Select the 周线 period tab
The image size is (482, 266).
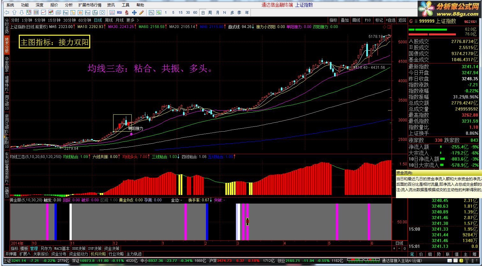pos(109,20)
